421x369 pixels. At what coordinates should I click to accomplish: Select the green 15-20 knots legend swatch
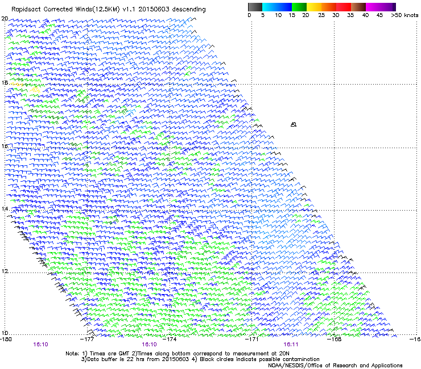(299, 7)
